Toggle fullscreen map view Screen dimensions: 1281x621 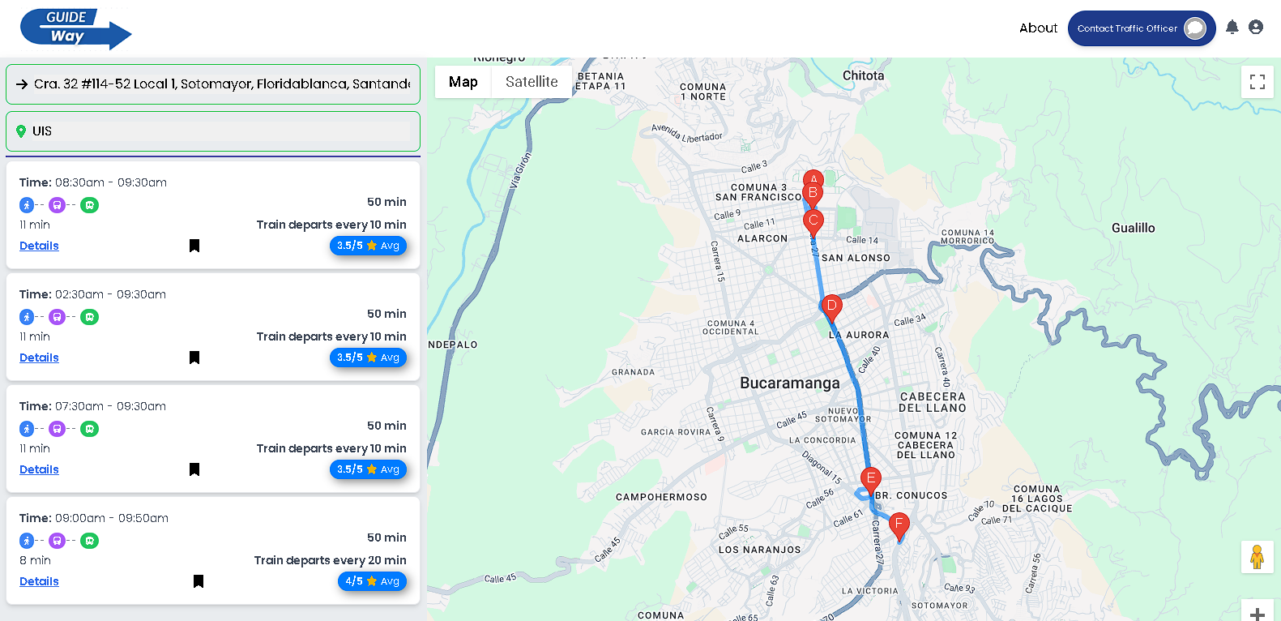click(1258, 82)
